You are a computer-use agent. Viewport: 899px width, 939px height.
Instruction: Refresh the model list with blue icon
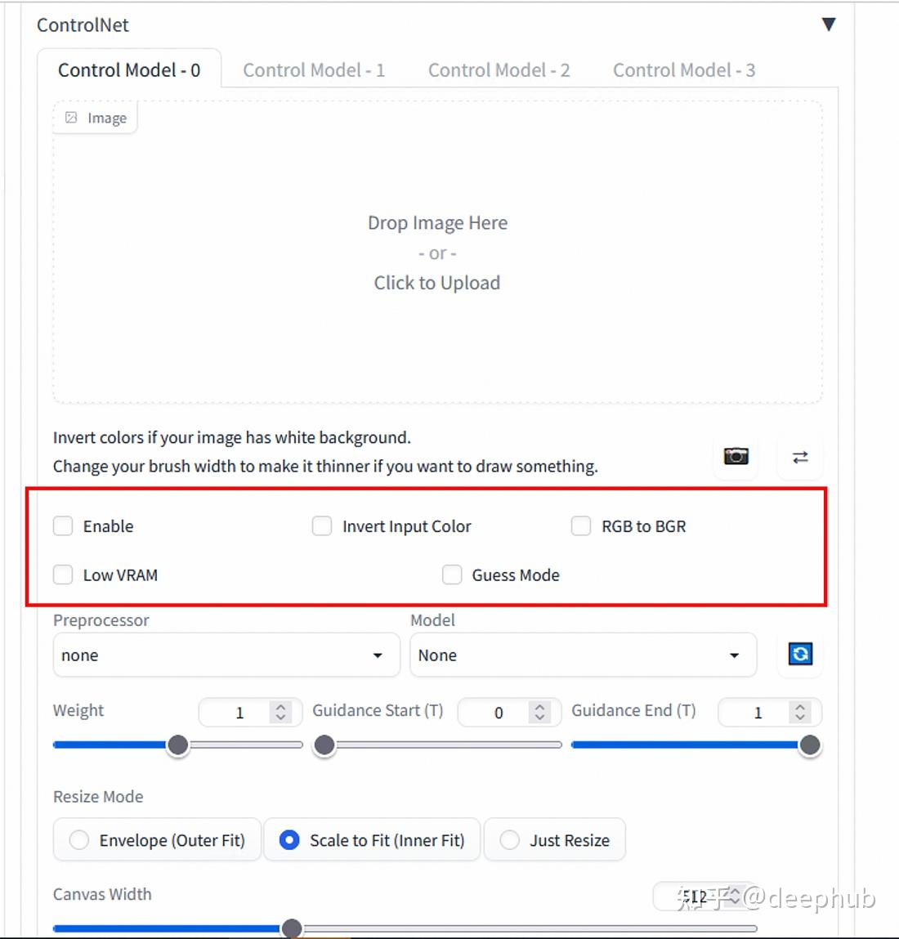800,653
